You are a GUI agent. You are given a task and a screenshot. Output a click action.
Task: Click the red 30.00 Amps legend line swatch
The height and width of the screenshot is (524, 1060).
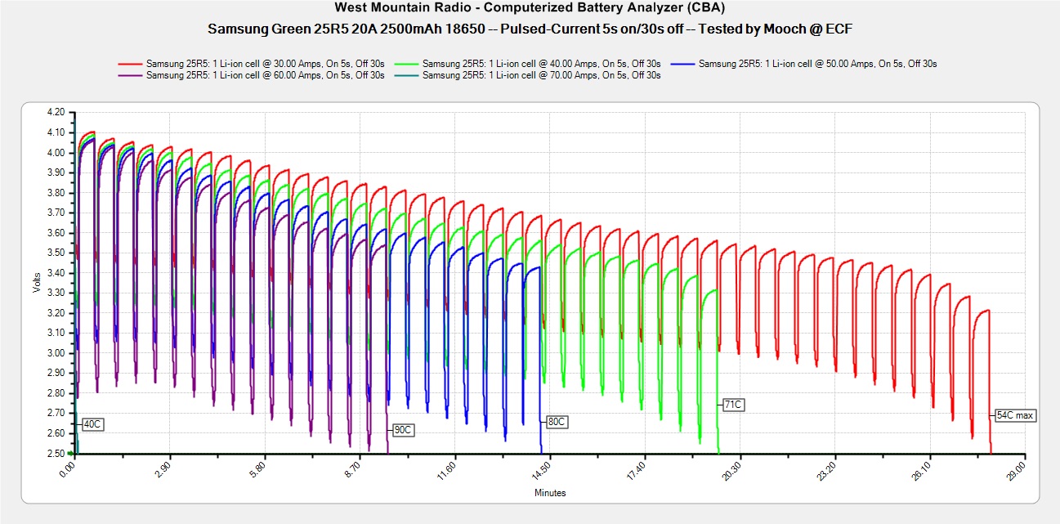(131, 64)
